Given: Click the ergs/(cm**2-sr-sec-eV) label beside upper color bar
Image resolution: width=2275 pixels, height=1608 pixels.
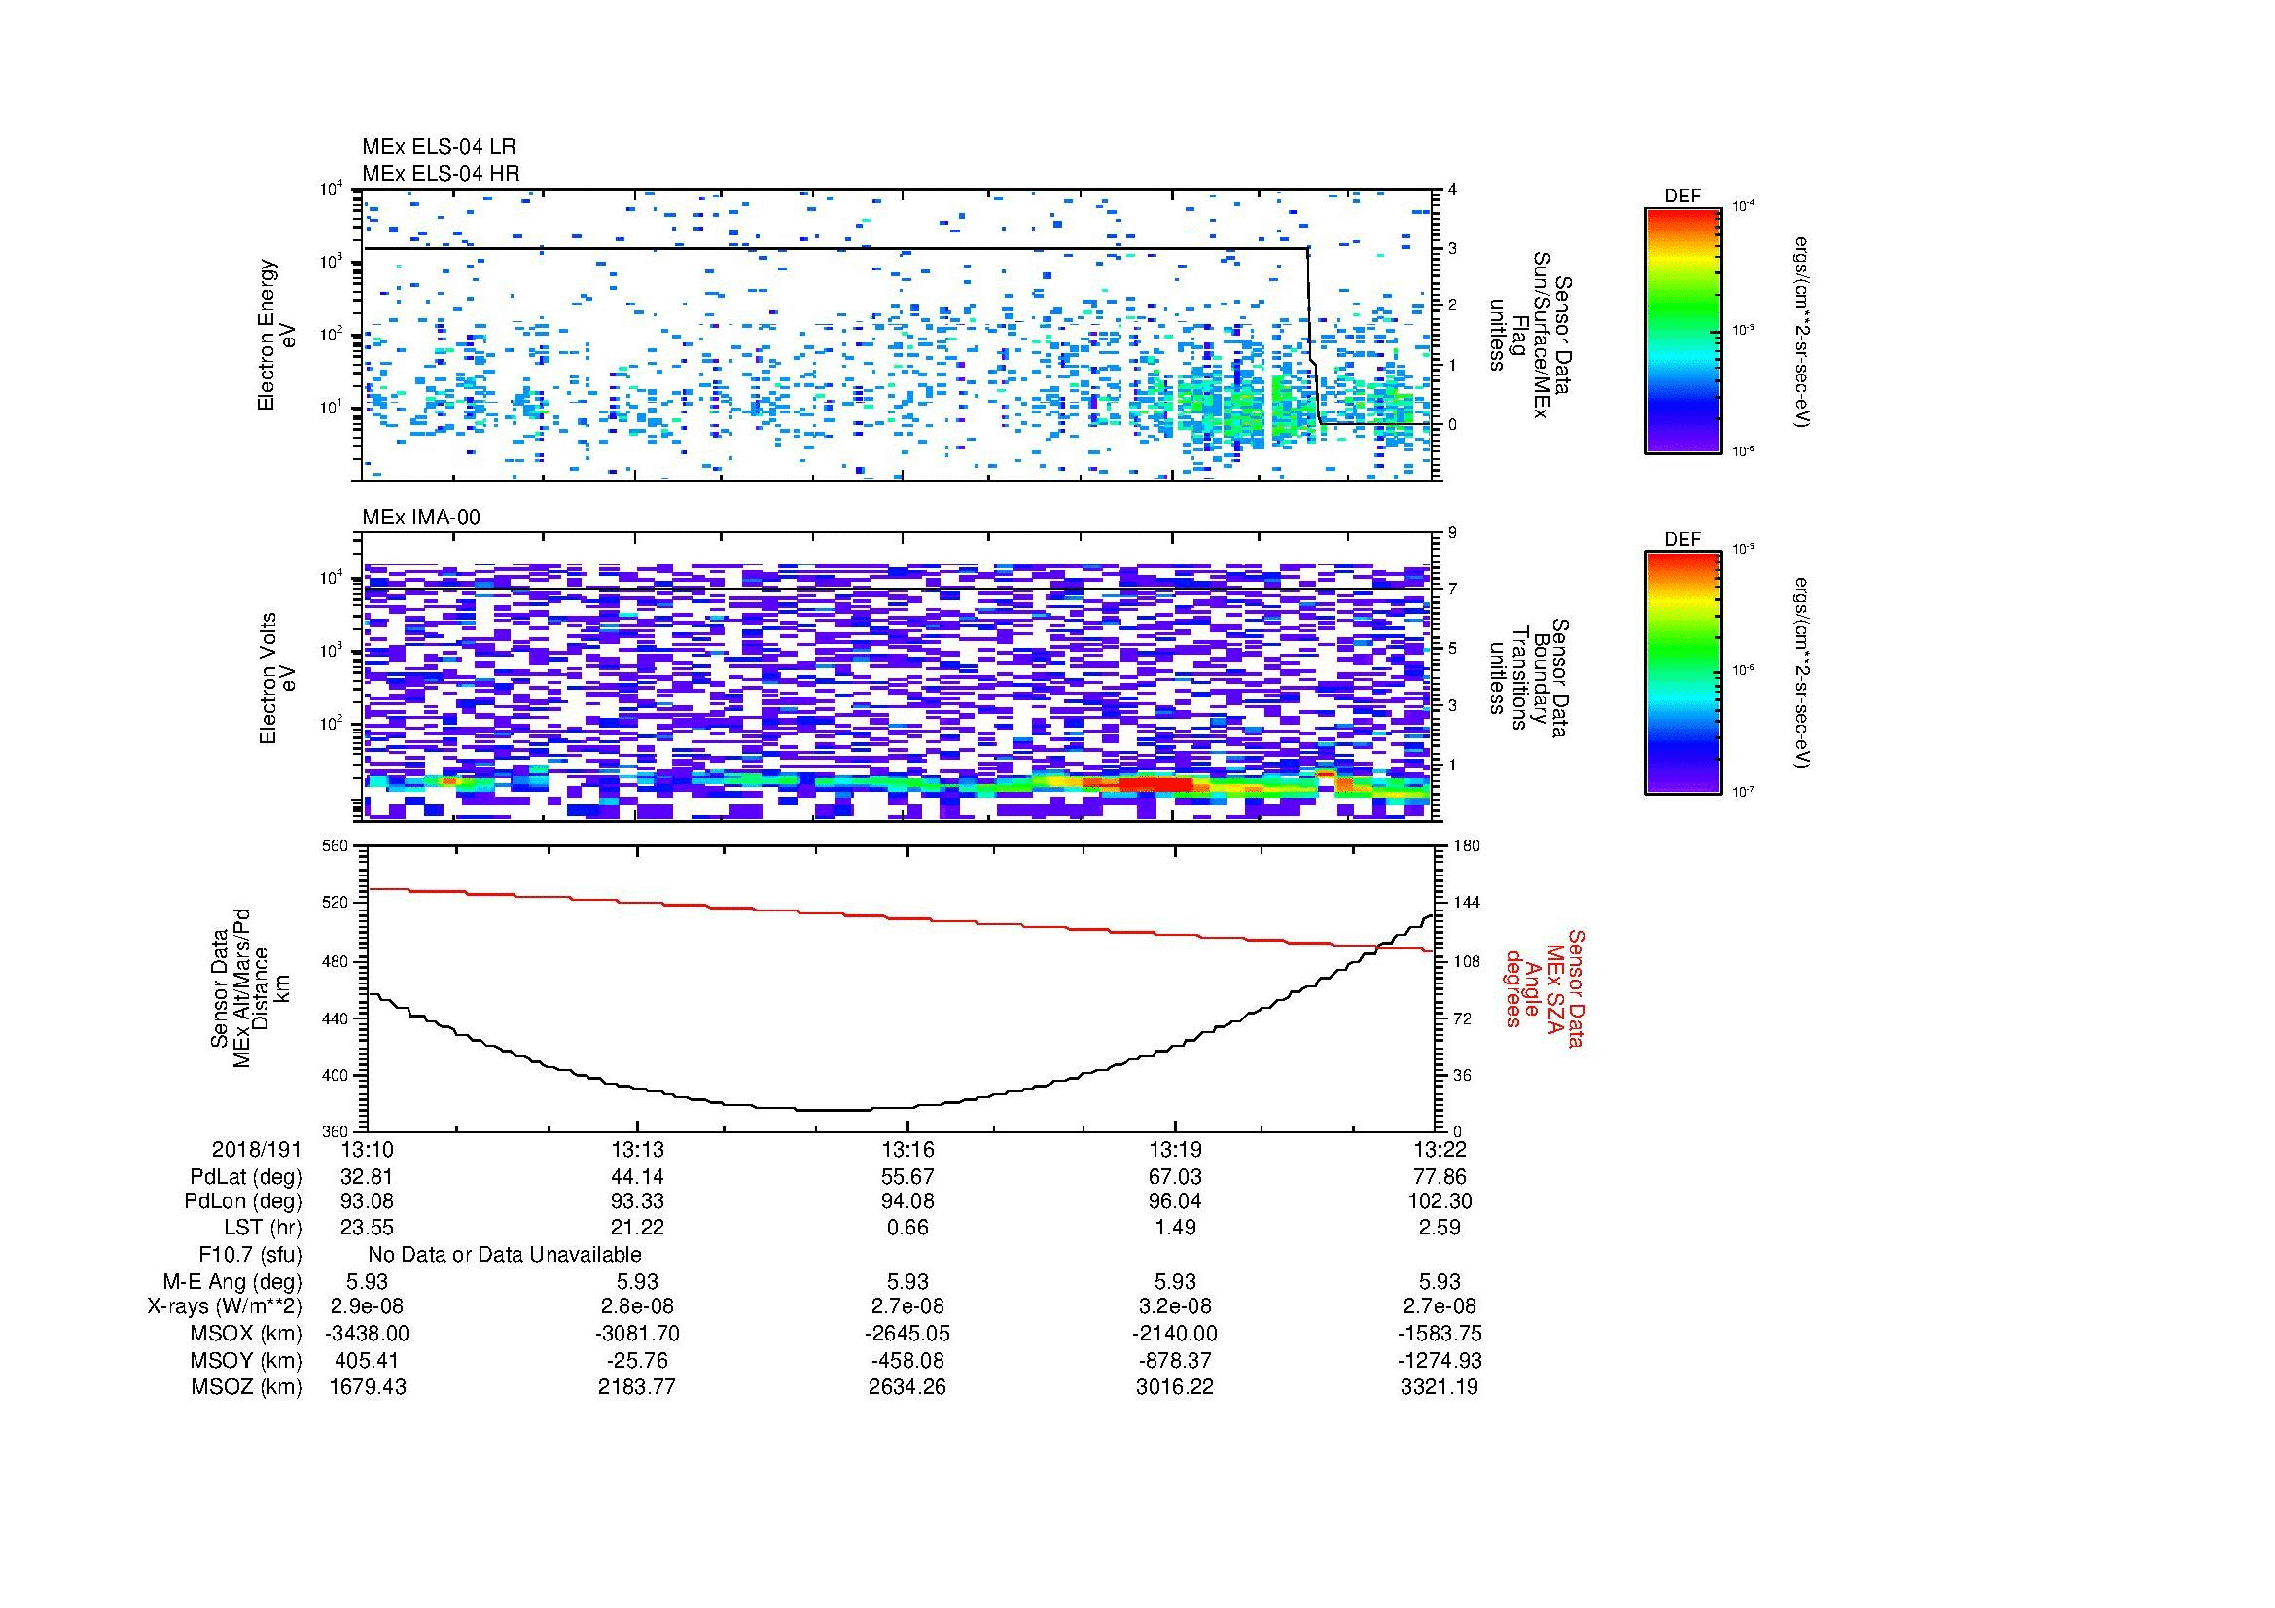Looking at the screenshot, I should [x=1803, y=333].
